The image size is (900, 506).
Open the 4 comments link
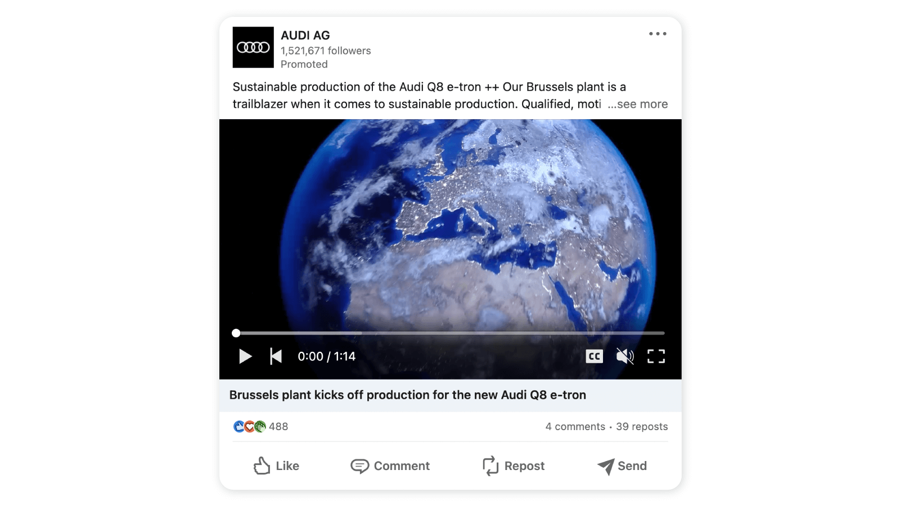click(575, 427)
